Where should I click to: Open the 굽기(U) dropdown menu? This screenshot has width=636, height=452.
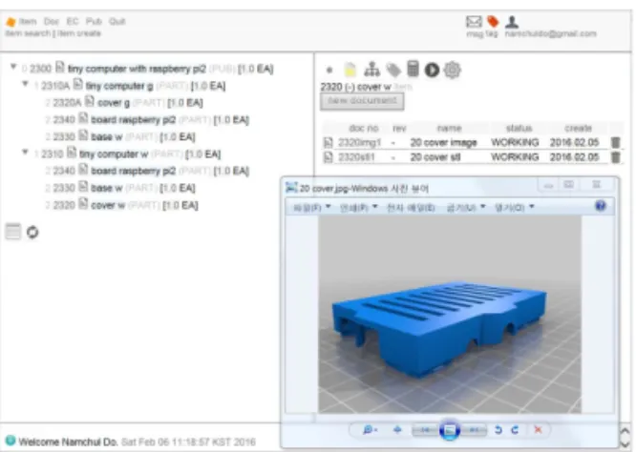click(466, 207)
